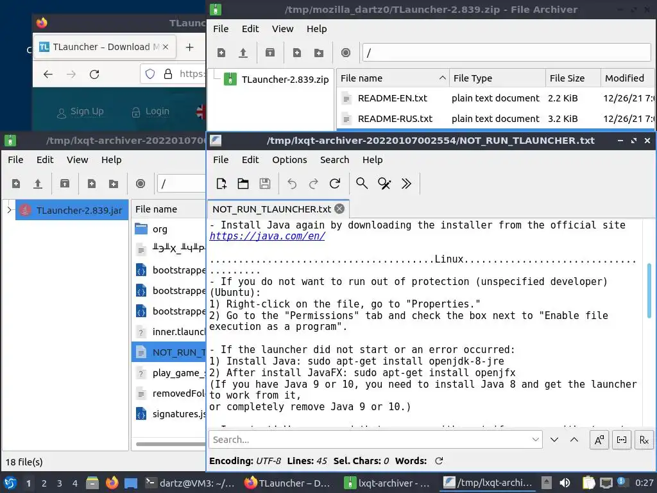
Task: Open View menu in zip File Archiver
Action: click(x=282, y=29)
